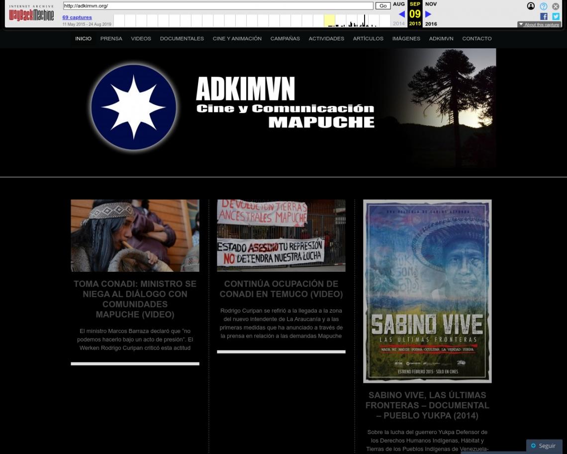Viewport: 567px width, 454px height.
Task: Open the PRENSA menu item
Action: click(111, 38)
